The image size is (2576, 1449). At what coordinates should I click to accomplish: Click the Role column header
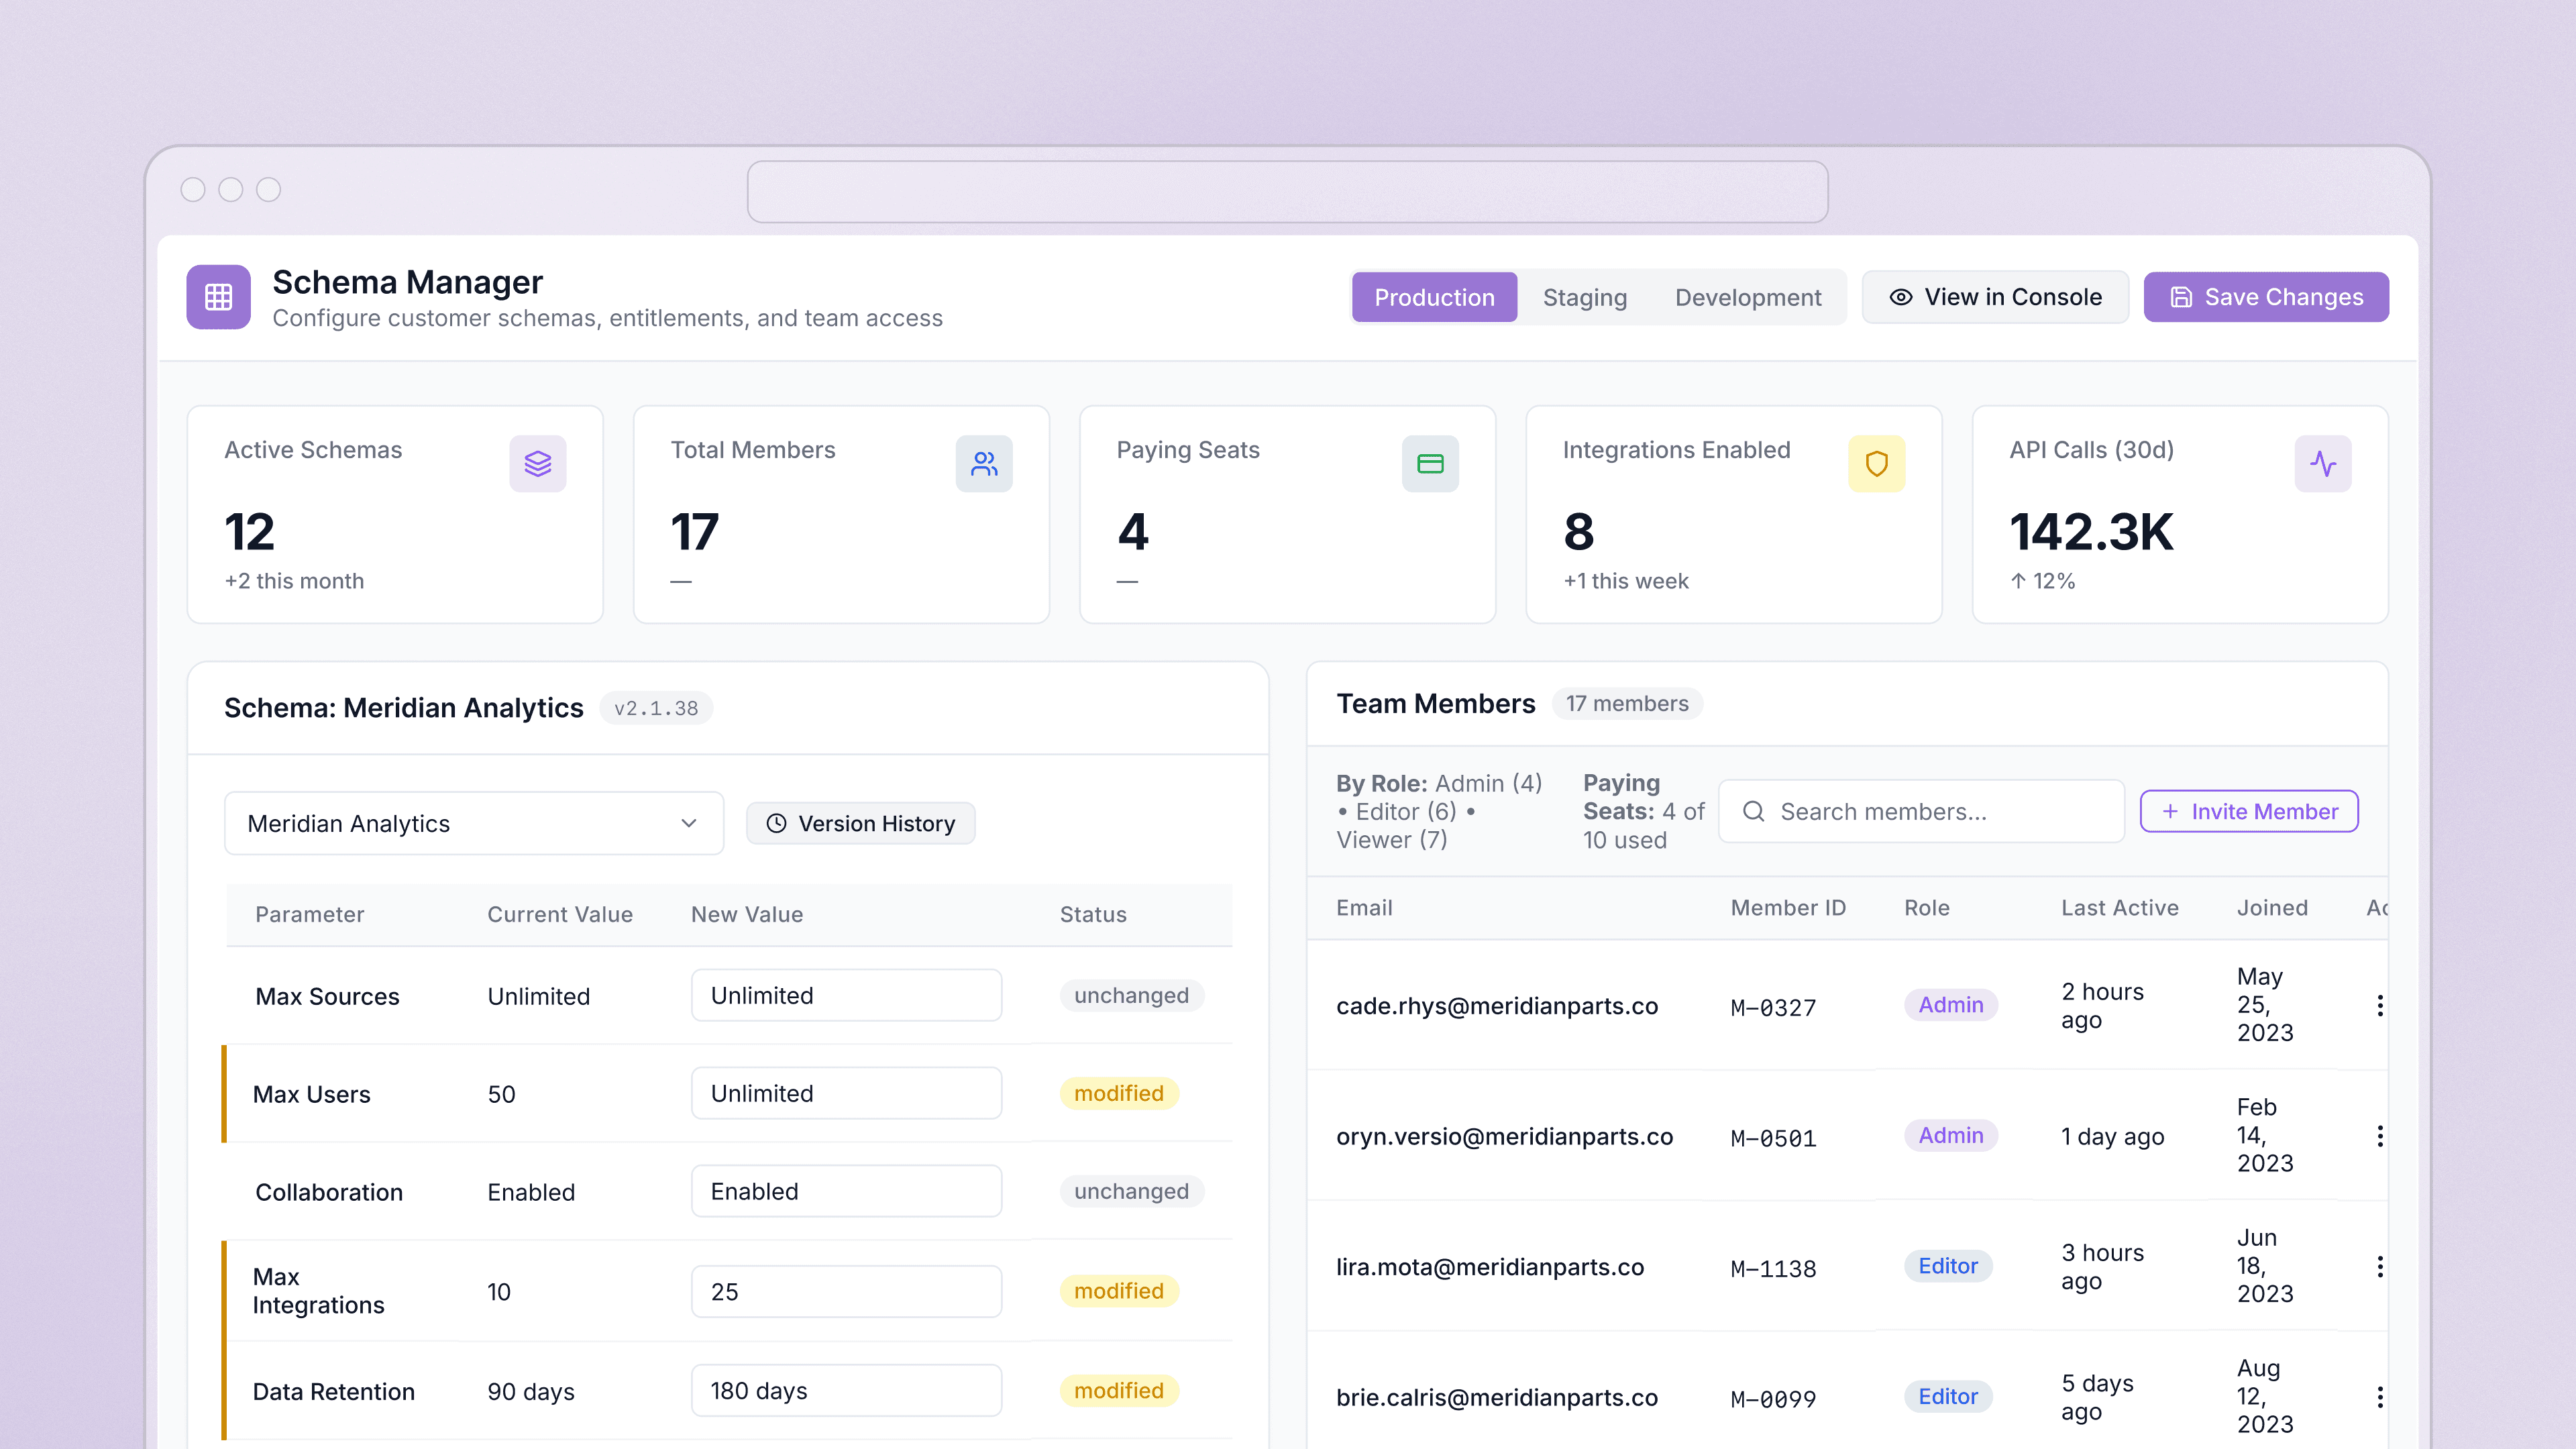(x=1926, y=907)
